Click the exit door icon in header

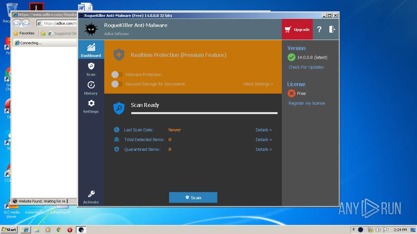[x=332, y=29]
